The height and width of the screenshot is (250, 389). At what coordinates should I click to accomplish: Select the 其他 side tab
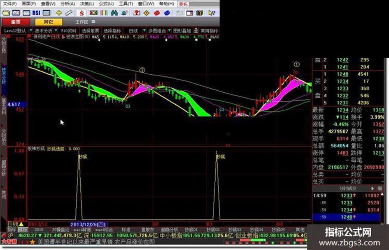click(4, 194)
